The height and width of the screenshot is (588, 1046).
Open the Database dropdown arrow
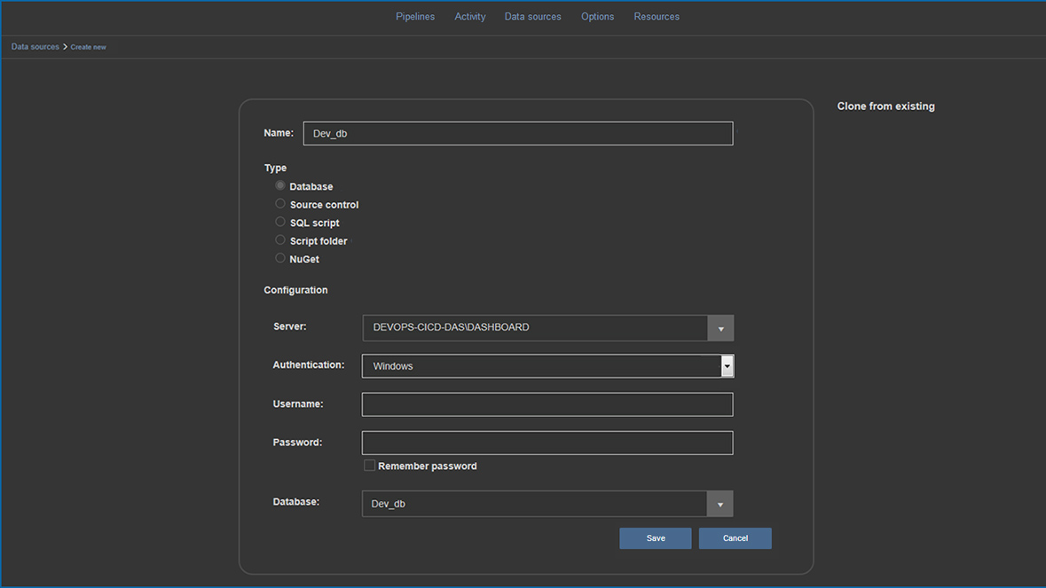[x=720, y=503]
